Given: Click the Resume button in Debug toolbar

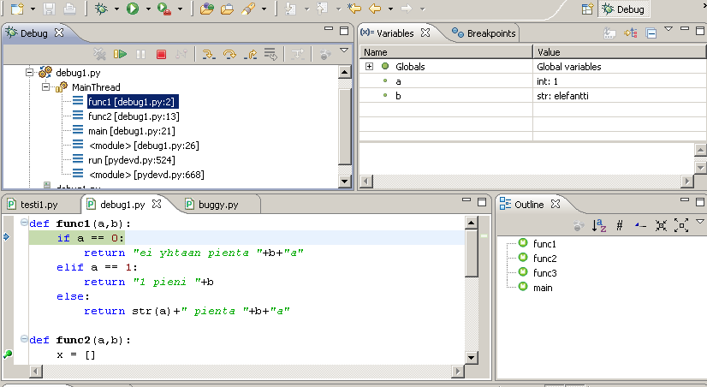Looking at the screenshot, I should click(121, 55).
